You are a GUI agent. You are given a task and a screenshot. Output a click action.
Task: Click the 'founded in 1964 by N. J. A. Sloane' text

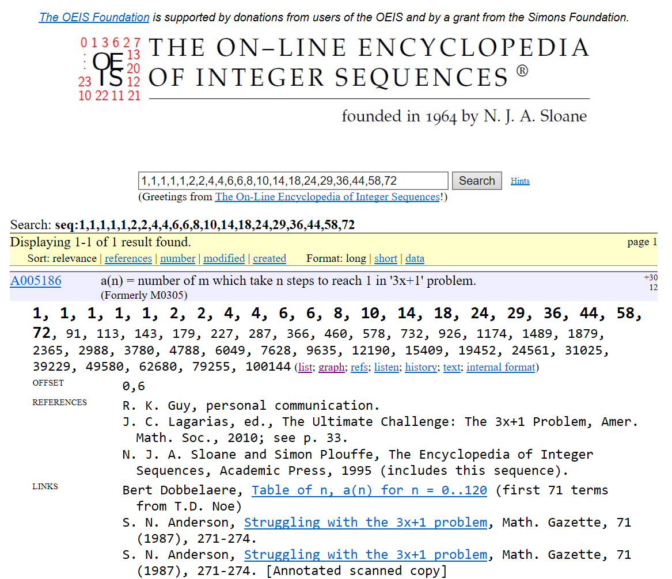click(x=464, y=116)
